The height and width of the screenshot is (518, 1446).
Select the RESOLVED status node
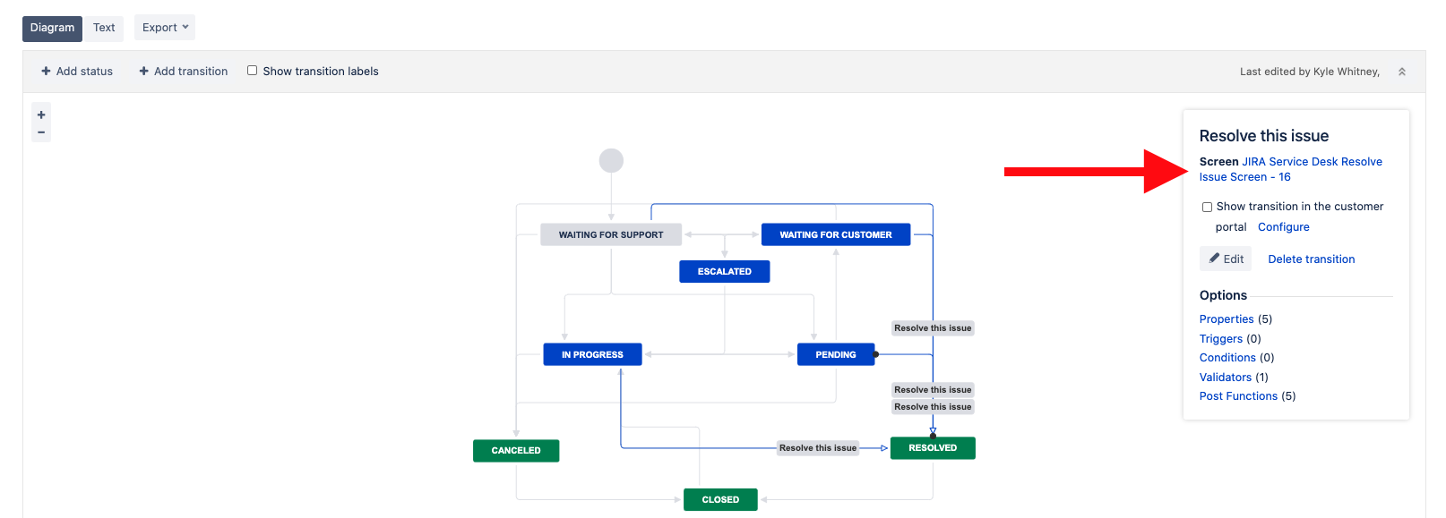pos(932,447)
